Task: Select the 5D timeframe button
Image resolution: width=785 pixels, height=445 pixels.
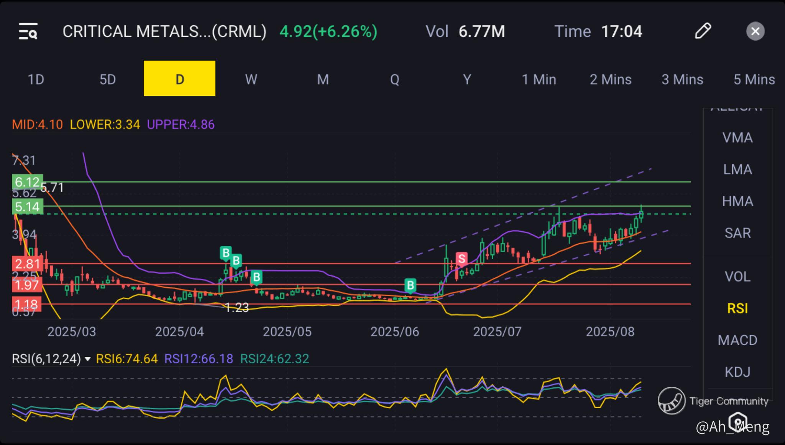Action: (x=108, y=79)
